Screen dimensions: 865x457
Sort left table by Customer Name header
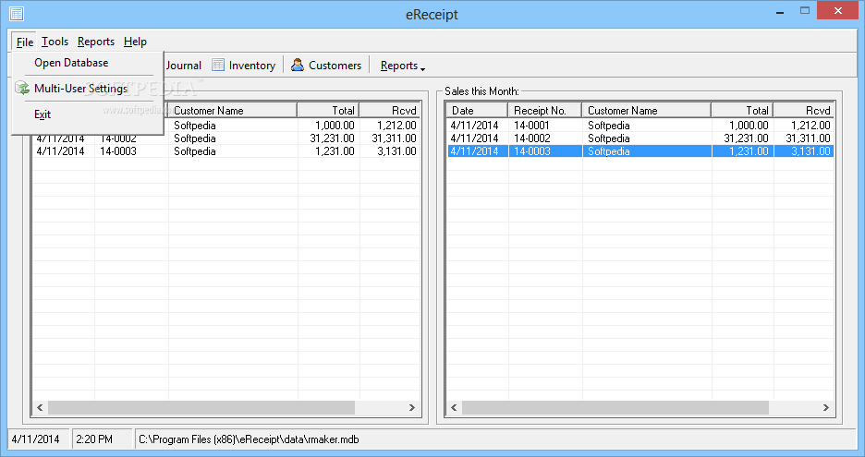(232, 110)
